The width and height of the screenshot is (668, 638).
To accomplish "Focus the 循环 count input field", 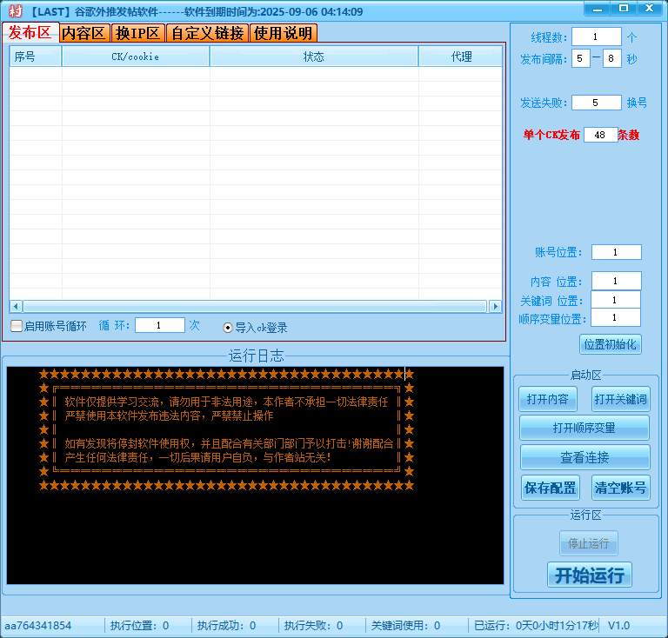I will 160,325.
